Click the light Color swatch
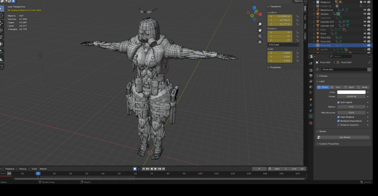 351,92
